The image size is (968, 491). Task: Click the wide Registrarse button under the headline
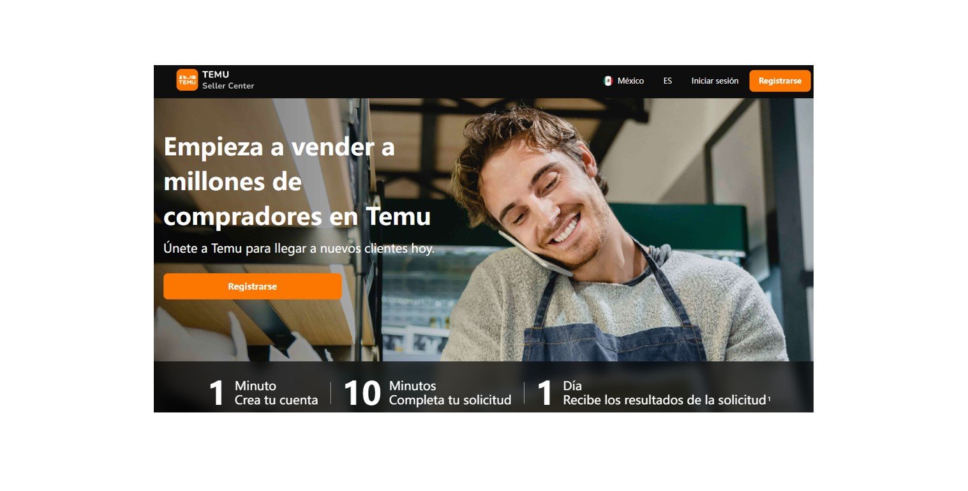click(253, 287)
